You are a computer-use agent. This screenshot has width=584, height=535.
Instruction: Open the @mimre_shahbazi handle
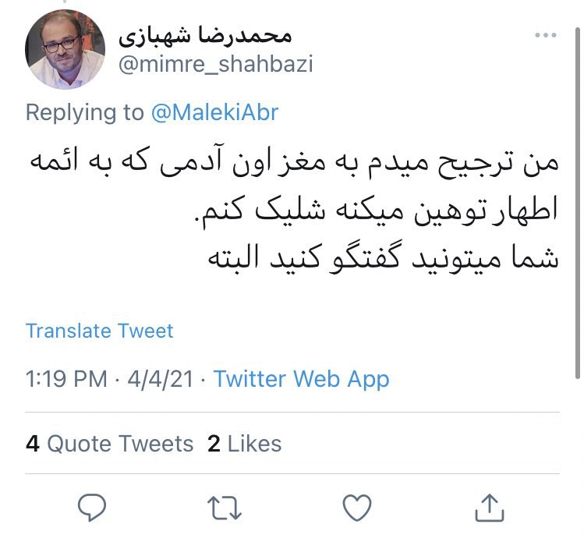click(x=215, y=63)
